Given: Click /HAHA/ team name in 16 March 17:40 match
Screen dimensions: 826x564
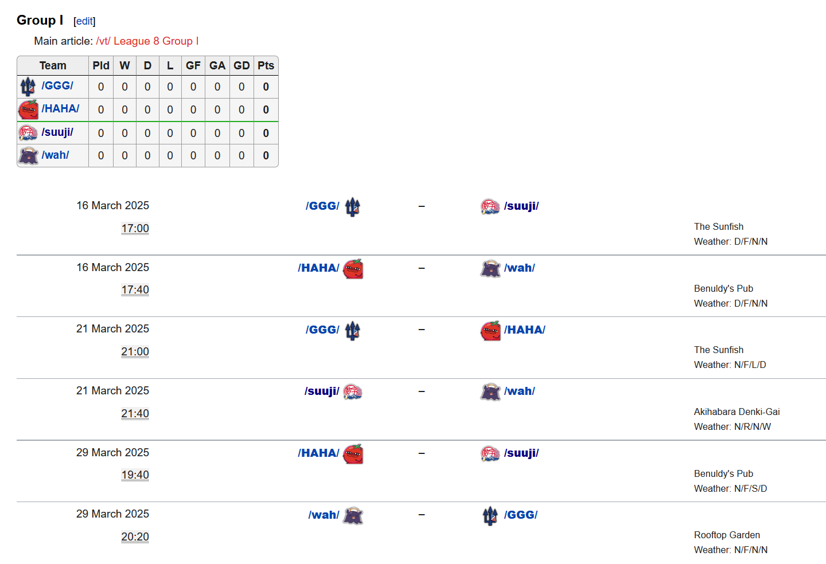Looking at the screenshot, I should 318,268.
